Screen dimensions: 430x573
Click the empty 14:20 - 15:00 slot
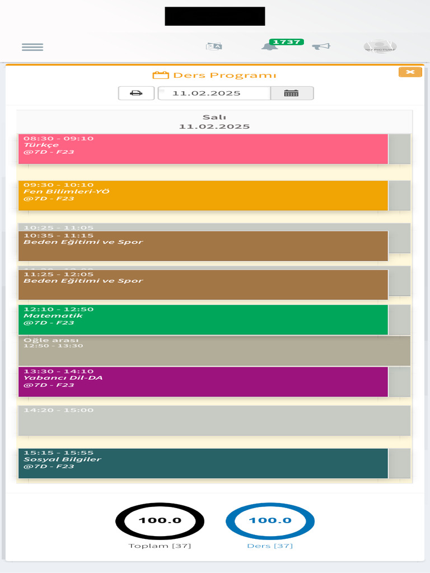coord(214,421)
